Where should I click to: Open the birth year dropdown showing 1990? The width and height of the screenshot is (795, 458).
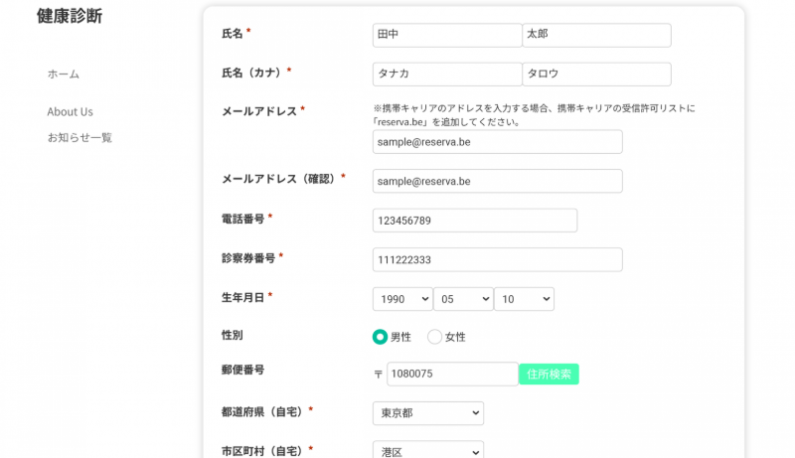tap(402, 299)
